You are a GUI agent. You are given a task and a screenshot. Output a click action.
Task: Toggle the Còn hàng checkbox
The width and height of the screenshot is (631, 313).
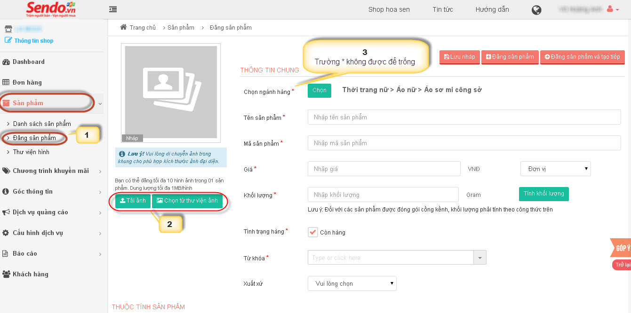pos(313,232)
